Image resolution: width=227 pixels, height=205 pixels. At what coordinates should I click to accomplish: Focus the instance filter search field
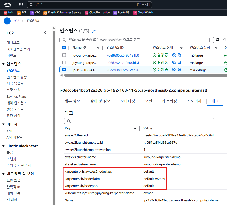(135, 40)
